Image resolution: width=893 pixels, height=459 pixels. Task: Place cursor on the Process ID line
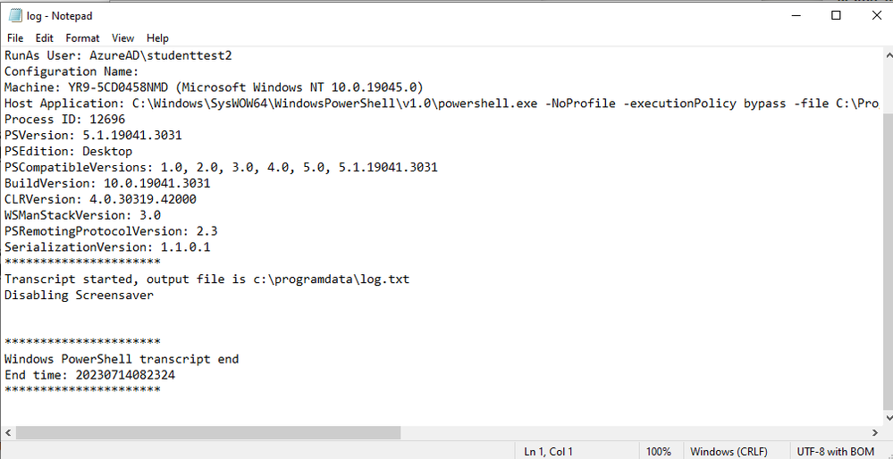tap(65, 120)
